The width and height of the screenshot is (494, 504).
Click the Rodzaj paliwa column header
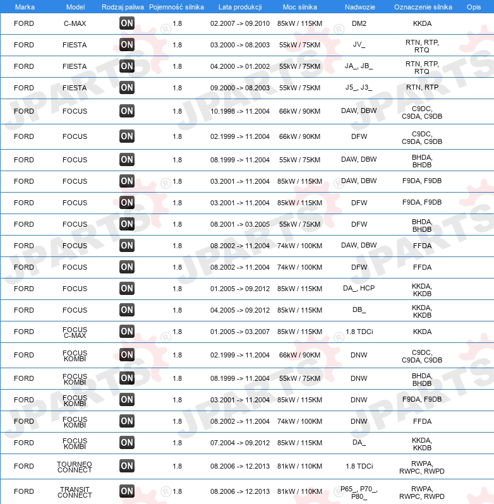123,7
